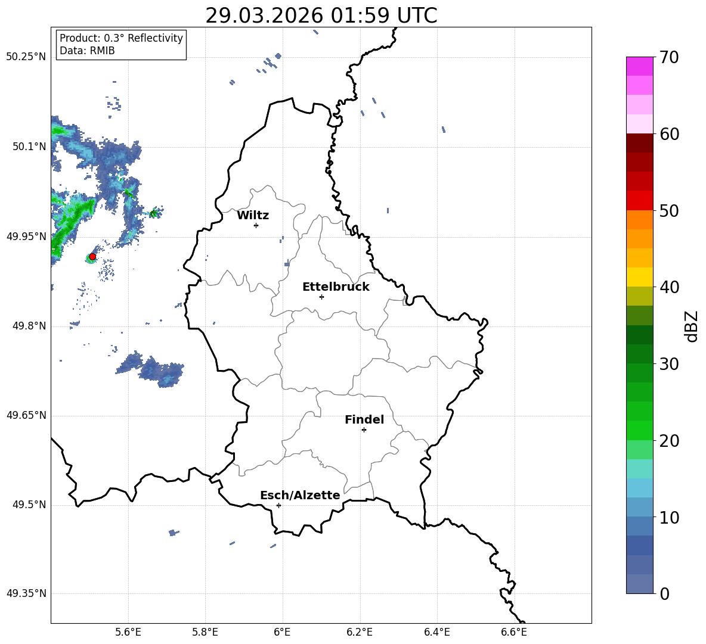706x644 pixels.
Task: Click the red dot radar marker
Action: pos(92,257)
